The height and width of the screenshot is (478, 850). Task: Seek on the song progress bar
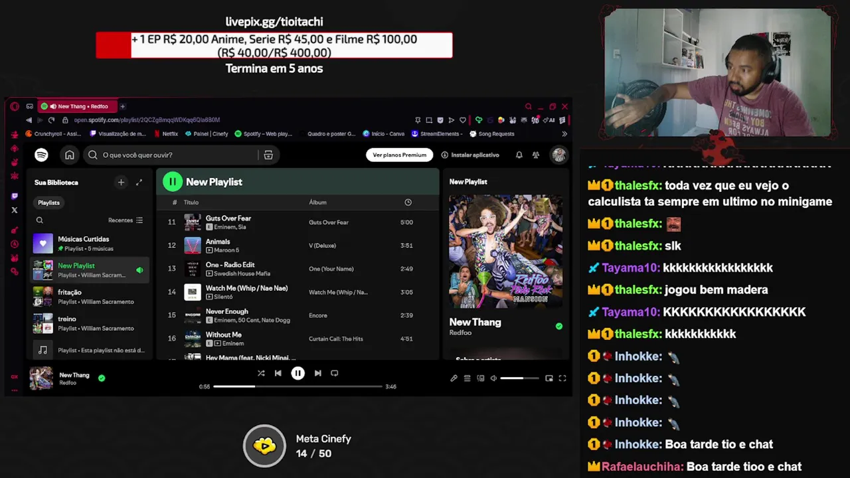tap(297, 386)
